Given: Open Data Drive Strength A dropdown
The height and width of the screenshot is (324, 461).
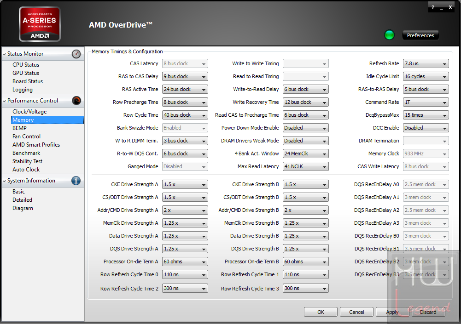Looking at the screenshot, I should click(185, 236).
